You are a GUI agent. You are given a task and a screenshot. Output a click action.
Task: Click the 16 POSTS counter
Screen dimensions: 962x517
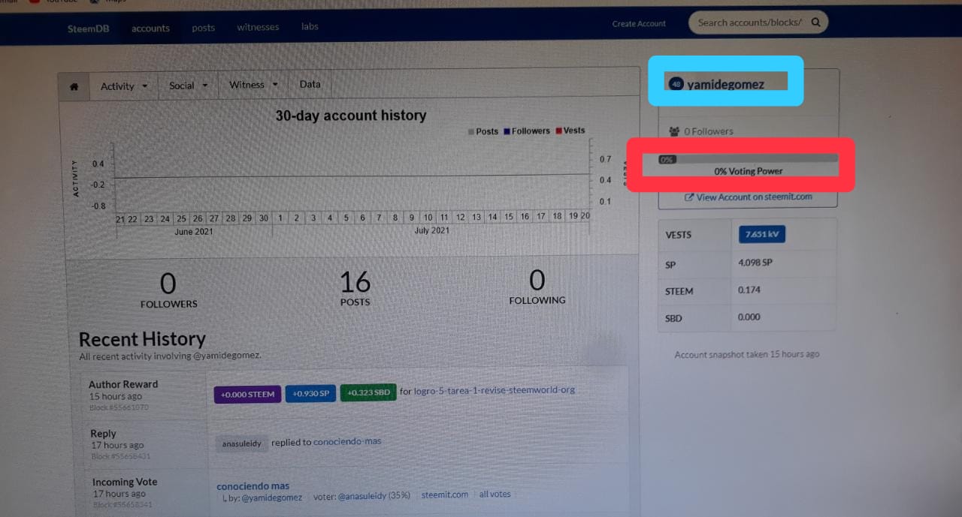[x=355, y=287]
